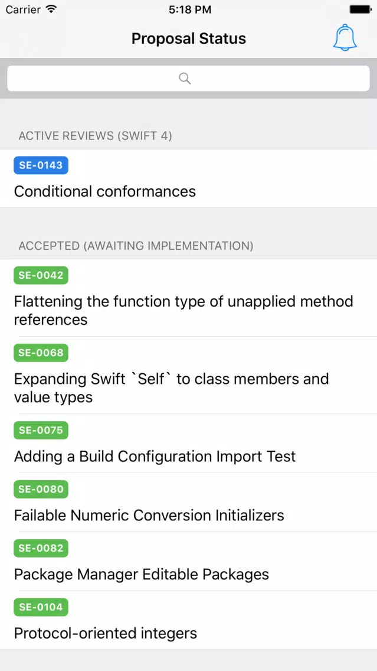The height and width of the screenshot is (671, 377).
Task: Tap the Proposal Status title
Action: coord(189,38)
